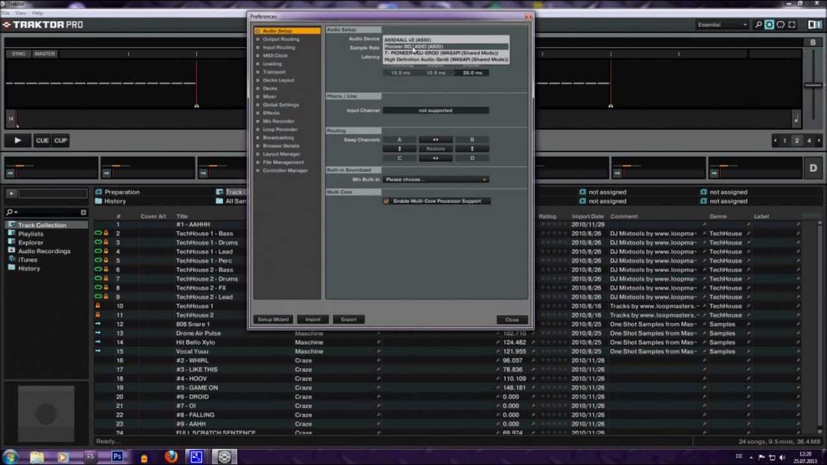This screenshot has width=827, height=465.
Task: Select Track Collection in browser tree
Action: tap(42, 225)
